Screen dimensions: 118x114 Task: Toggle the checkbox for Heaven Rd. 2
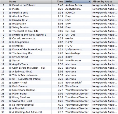[10, 20]
